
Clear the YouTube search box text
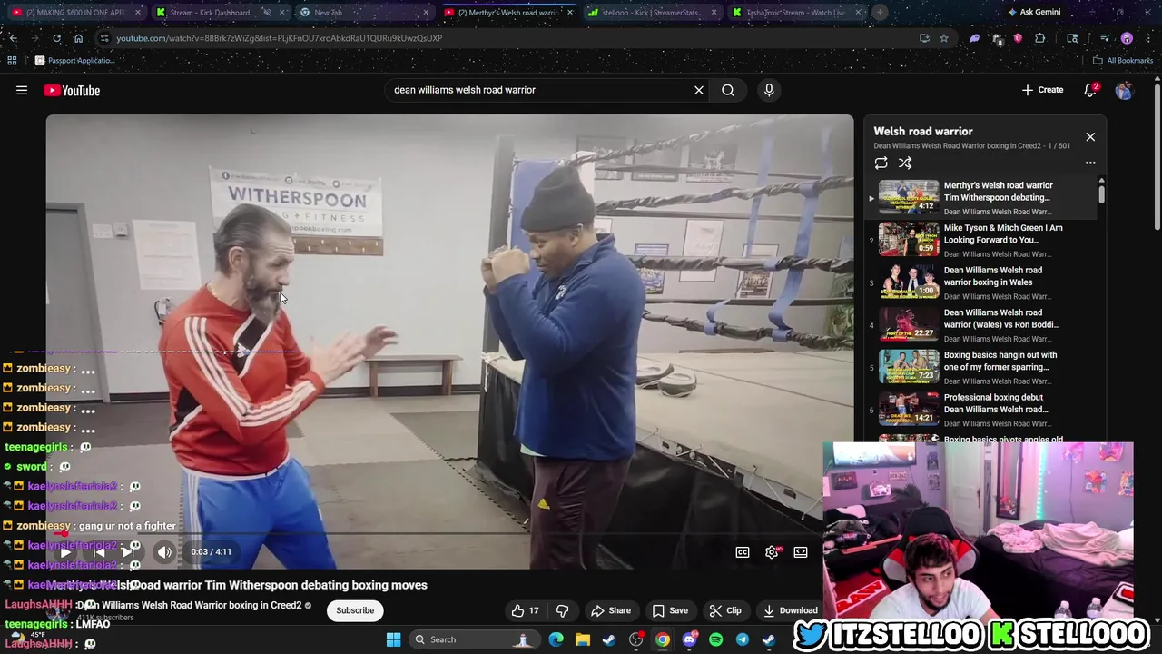point(699,90)
